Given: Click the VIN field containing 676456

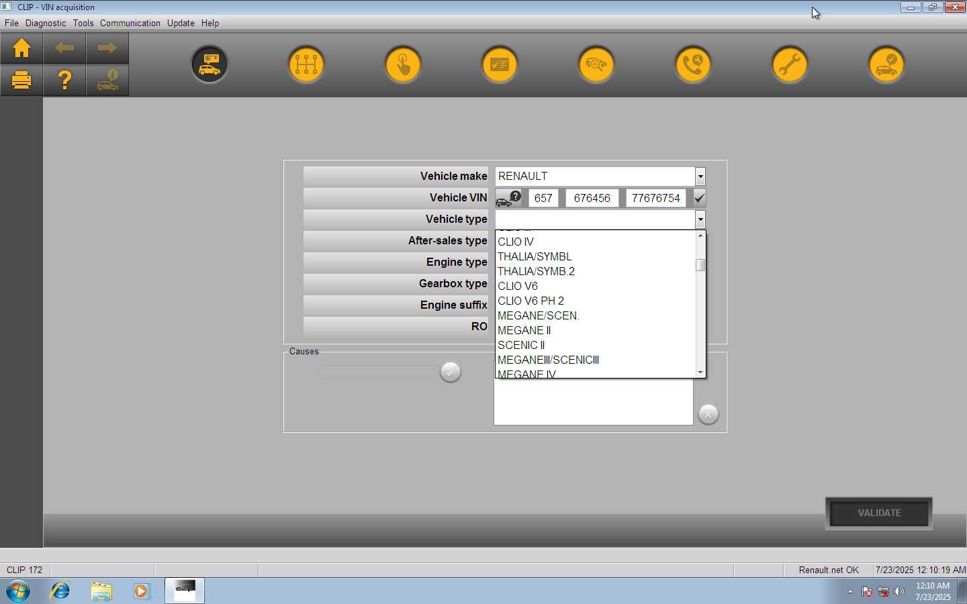Looking at the screenshot, I should point(592,198).
